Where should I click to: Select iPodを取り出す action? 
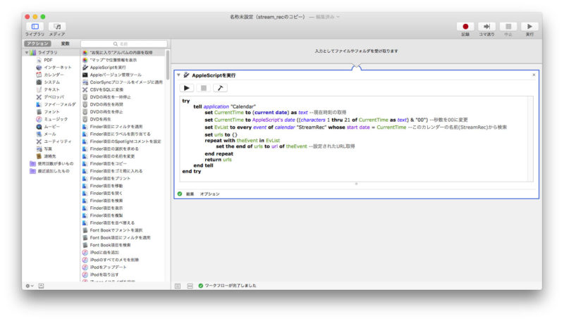click(100, 275)
